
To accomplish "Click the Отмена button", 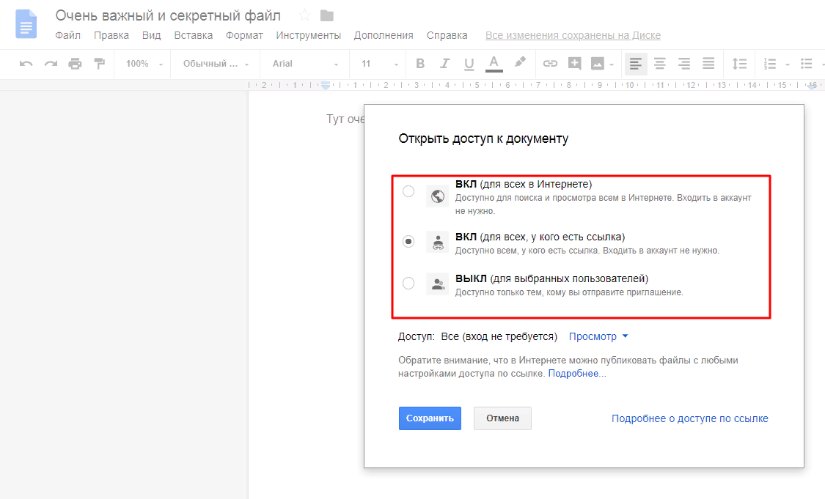I will tap(502, 418).
